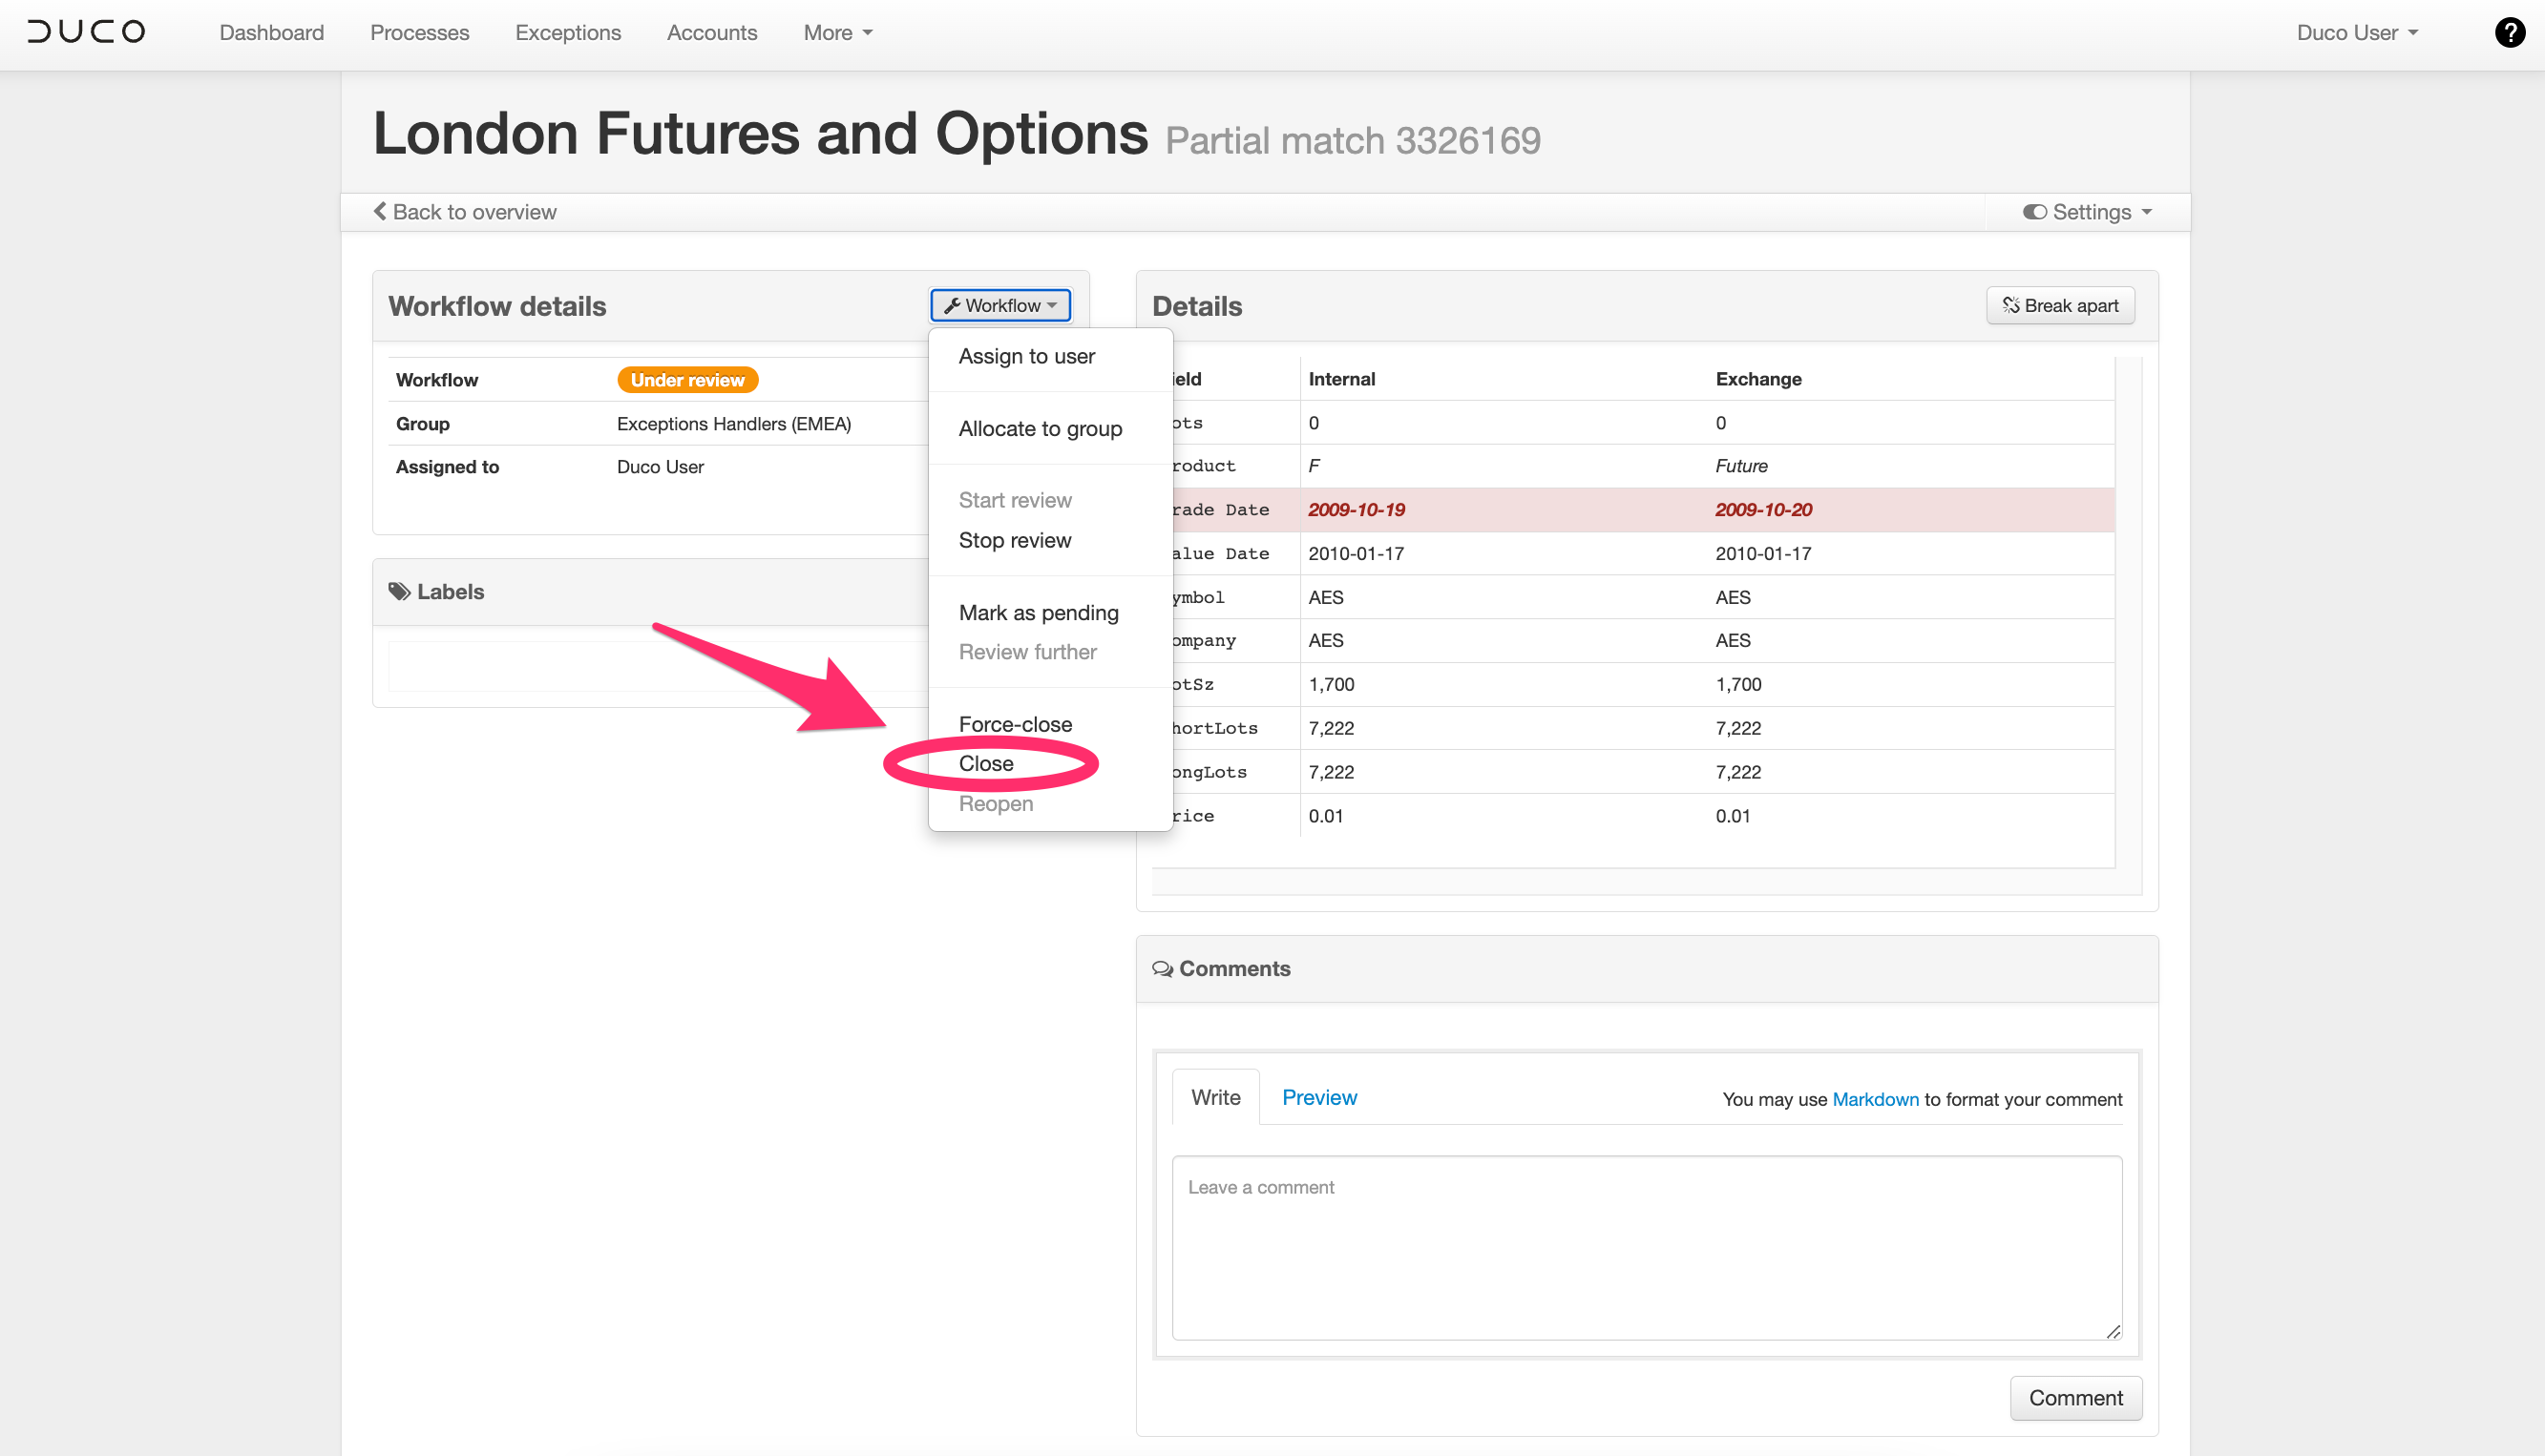The width and height of the screenshot is (2545, 1456).
Task: Click the Workflow row label
Action: 437,380
